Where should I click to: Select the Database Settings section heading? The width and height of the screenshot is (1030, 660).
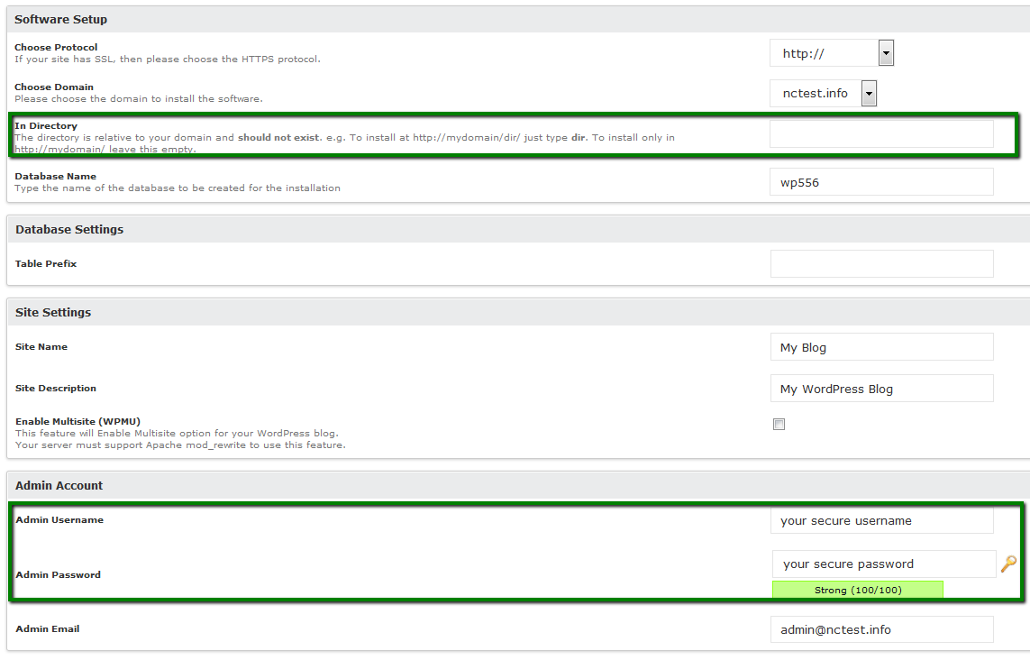click(69, 229)
